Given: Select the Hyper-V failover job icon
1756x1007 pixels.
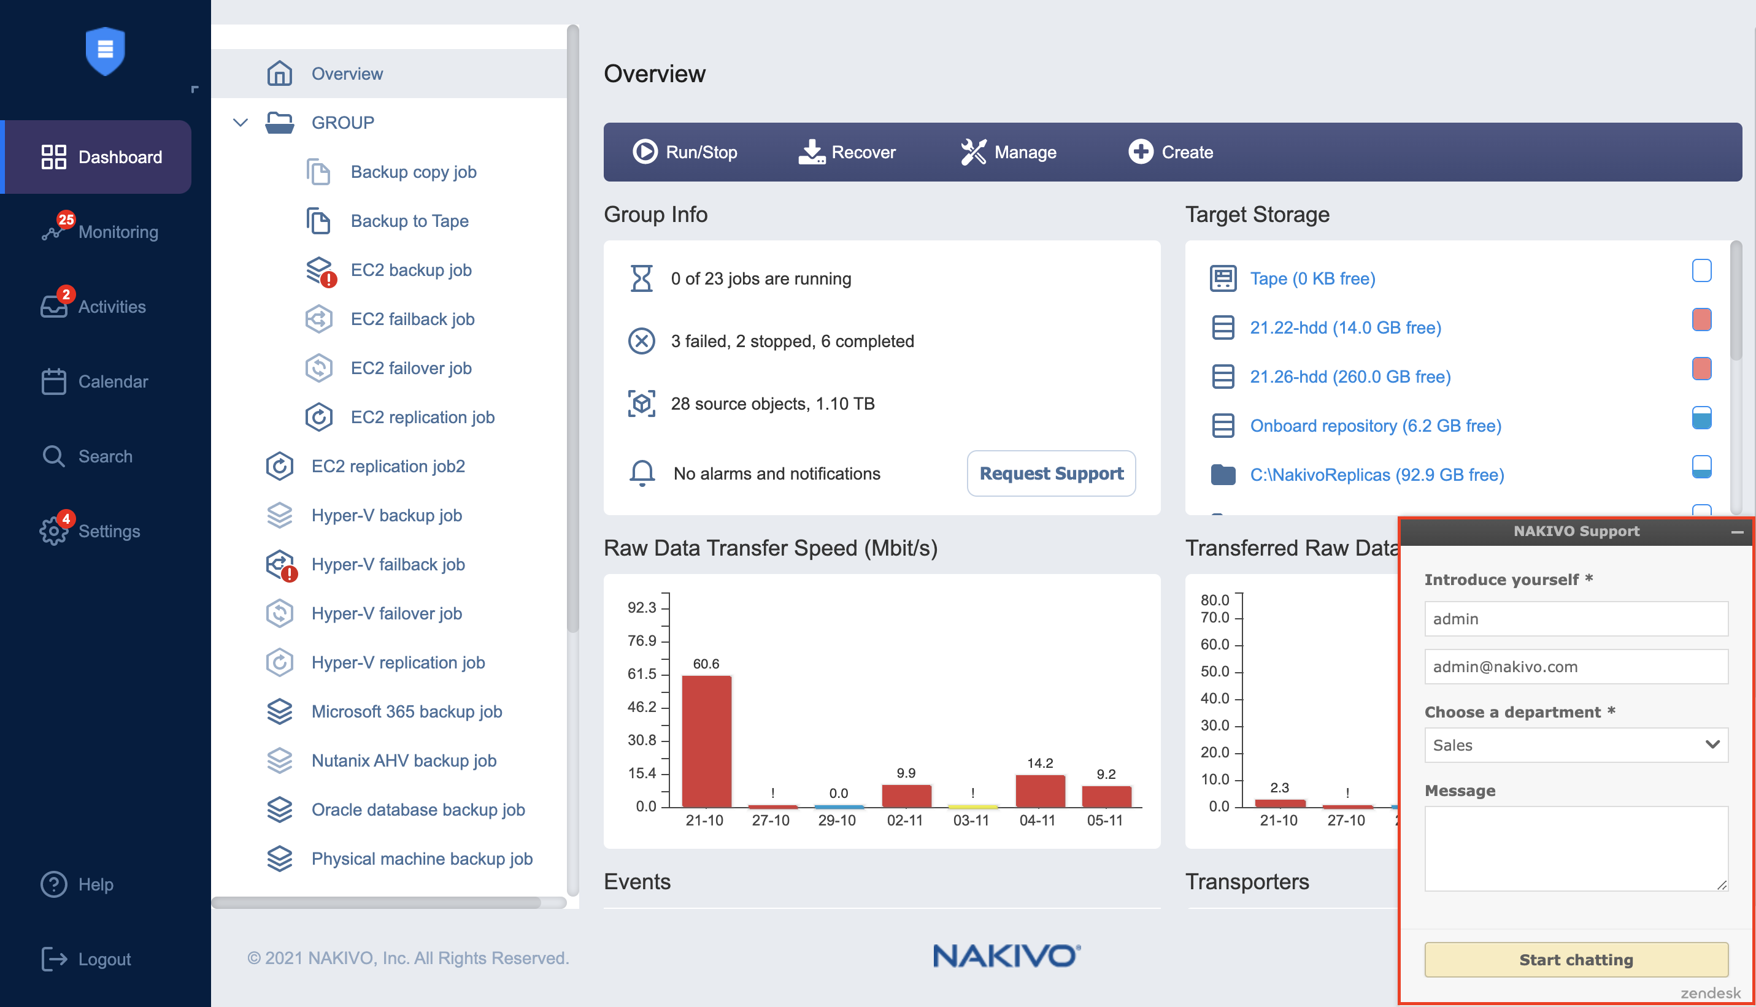Looking at the screenshot, I should tap(280, 613).
